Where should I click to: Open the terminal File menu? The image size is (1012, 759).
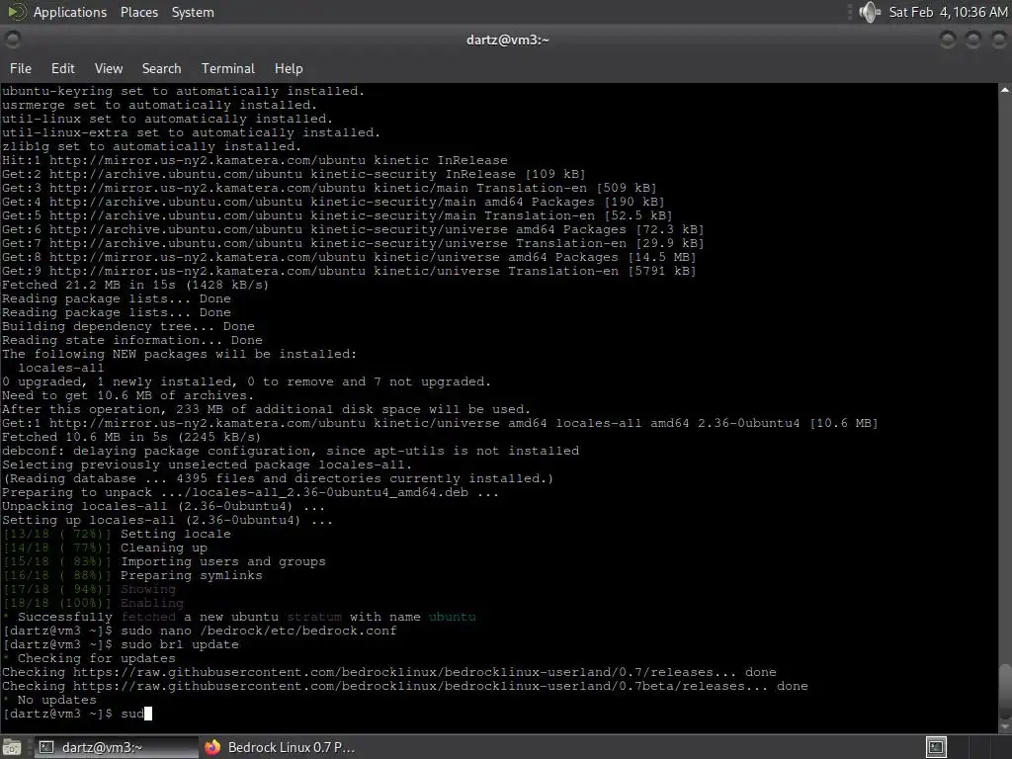click(x=20, y=68)
